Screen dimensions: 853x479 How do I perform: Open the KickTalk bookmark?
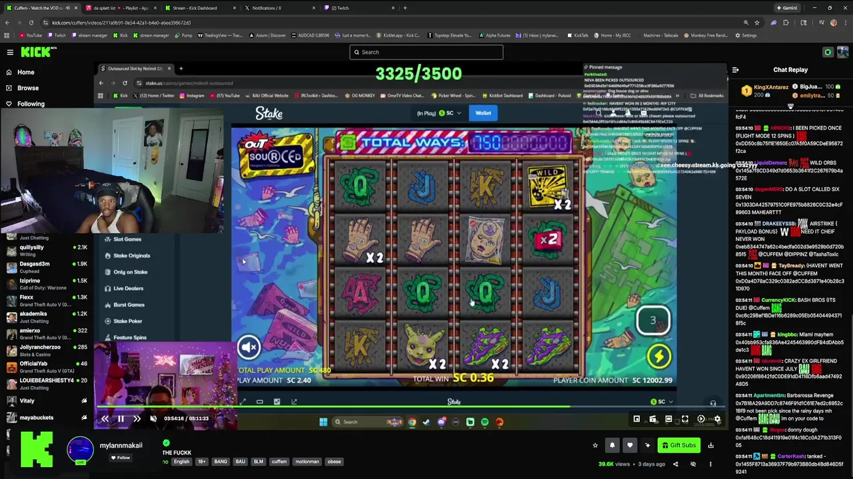point(578,35)
